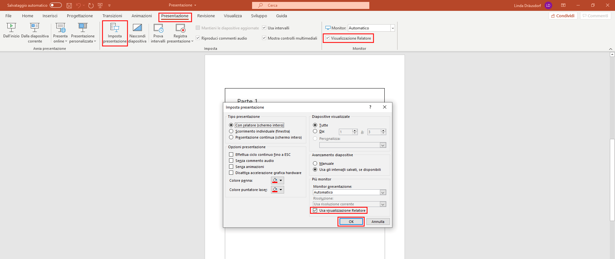
Task: Toggle Salvataggio automatico switch
Action: pos(56,5)
